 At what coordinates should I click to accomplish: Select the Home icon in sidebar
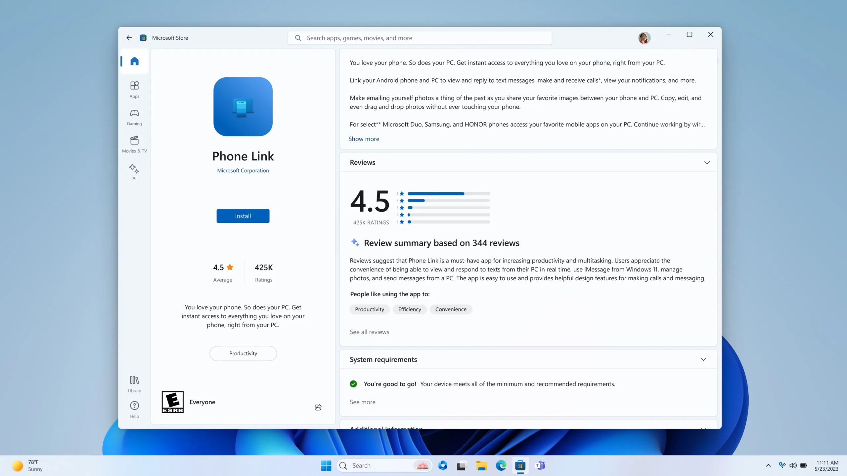coord(134,61)
